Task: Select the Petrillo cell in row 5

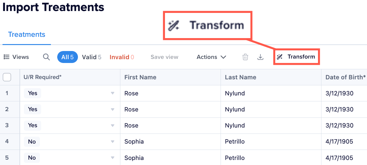Action: pyautogui.click(x=235, y=158)
